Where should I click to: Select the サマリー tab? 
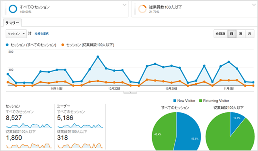point(12,23)
